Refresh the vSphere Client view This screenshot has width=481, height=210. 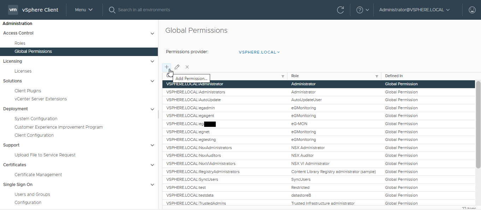tap(340, 10)
